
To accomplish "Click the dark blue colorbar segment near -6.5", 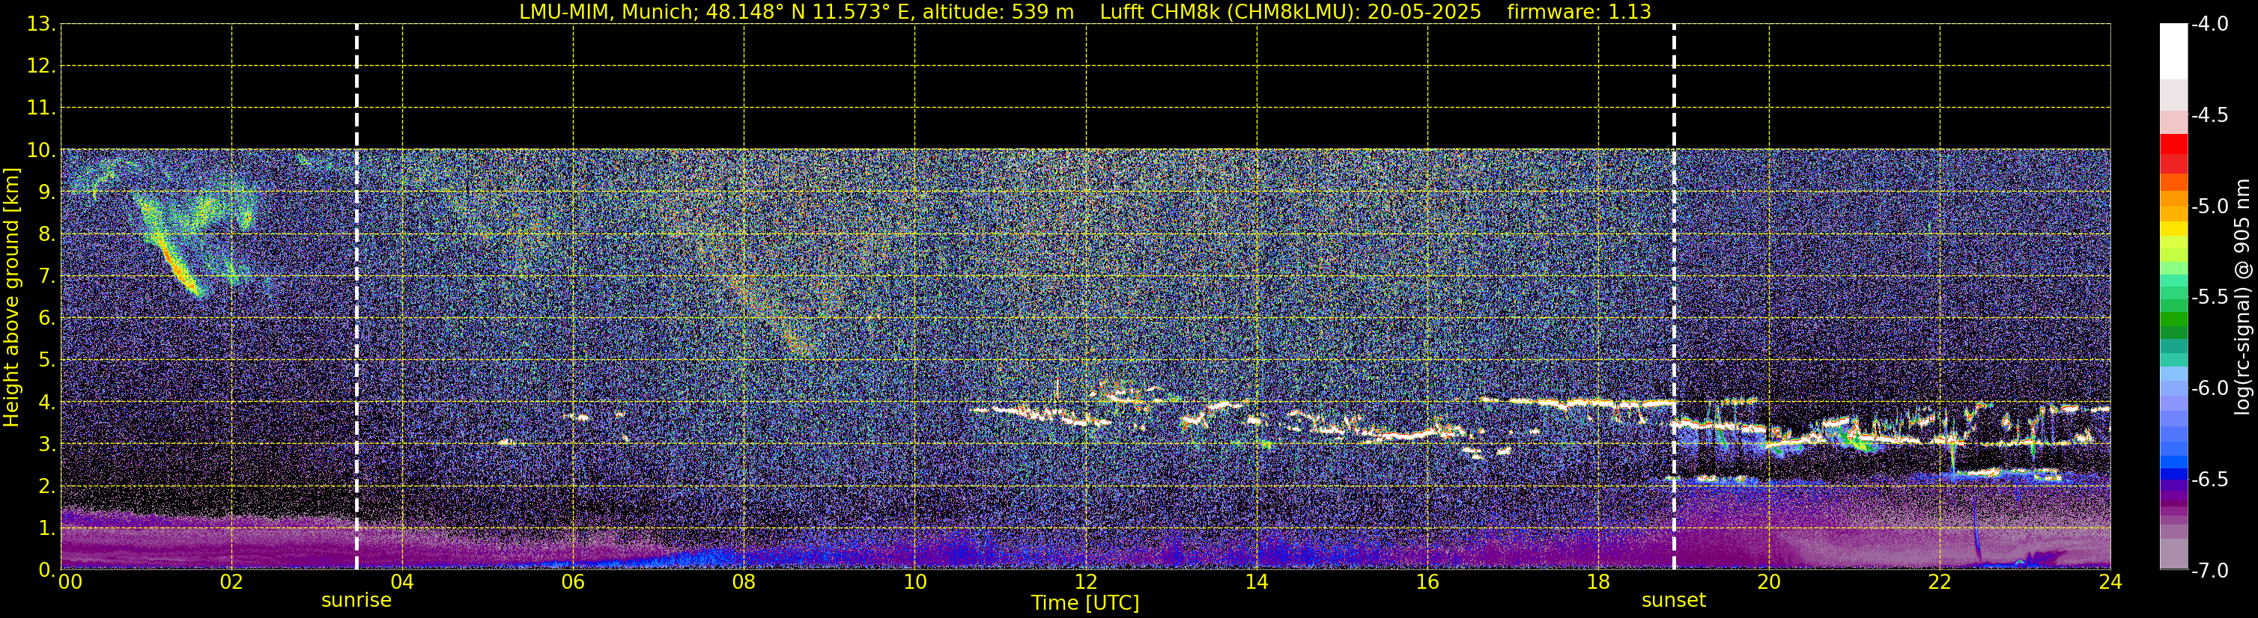I will 2174,474.
